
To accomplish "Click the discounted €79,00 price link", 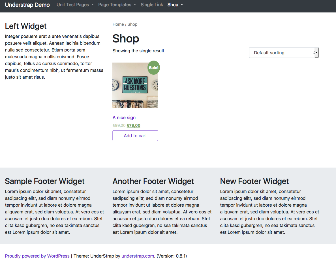I will [x=133, y=125].
